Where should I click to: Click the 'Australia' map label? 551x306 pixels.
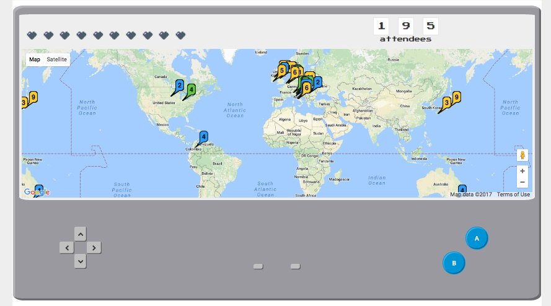tap(441, 185)
